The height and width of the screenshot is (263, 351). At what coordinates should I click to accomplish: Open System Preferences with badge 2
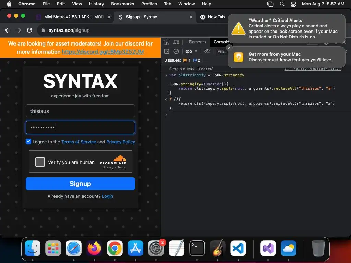click(x=156, y=248)
